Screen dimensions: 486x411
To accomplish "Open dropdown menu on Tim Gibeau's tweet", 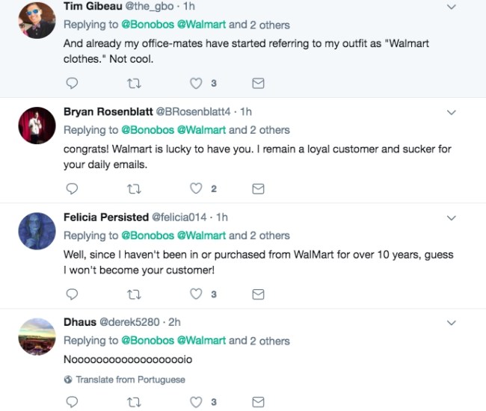I will (x=452, y=7).
